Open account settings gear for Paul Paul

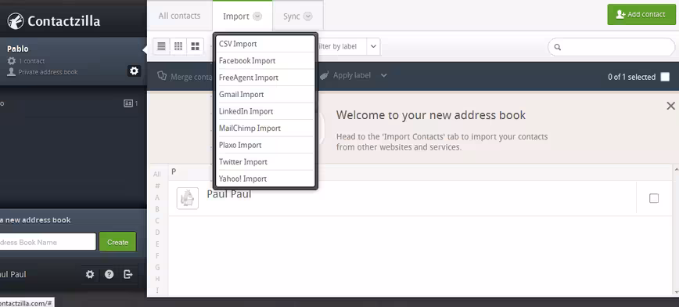pos(90,274)
